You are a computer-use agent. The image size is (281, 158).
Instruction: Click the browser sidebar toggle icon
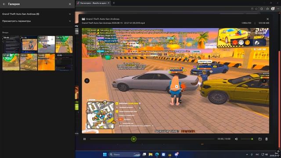[x=262, y=9]
